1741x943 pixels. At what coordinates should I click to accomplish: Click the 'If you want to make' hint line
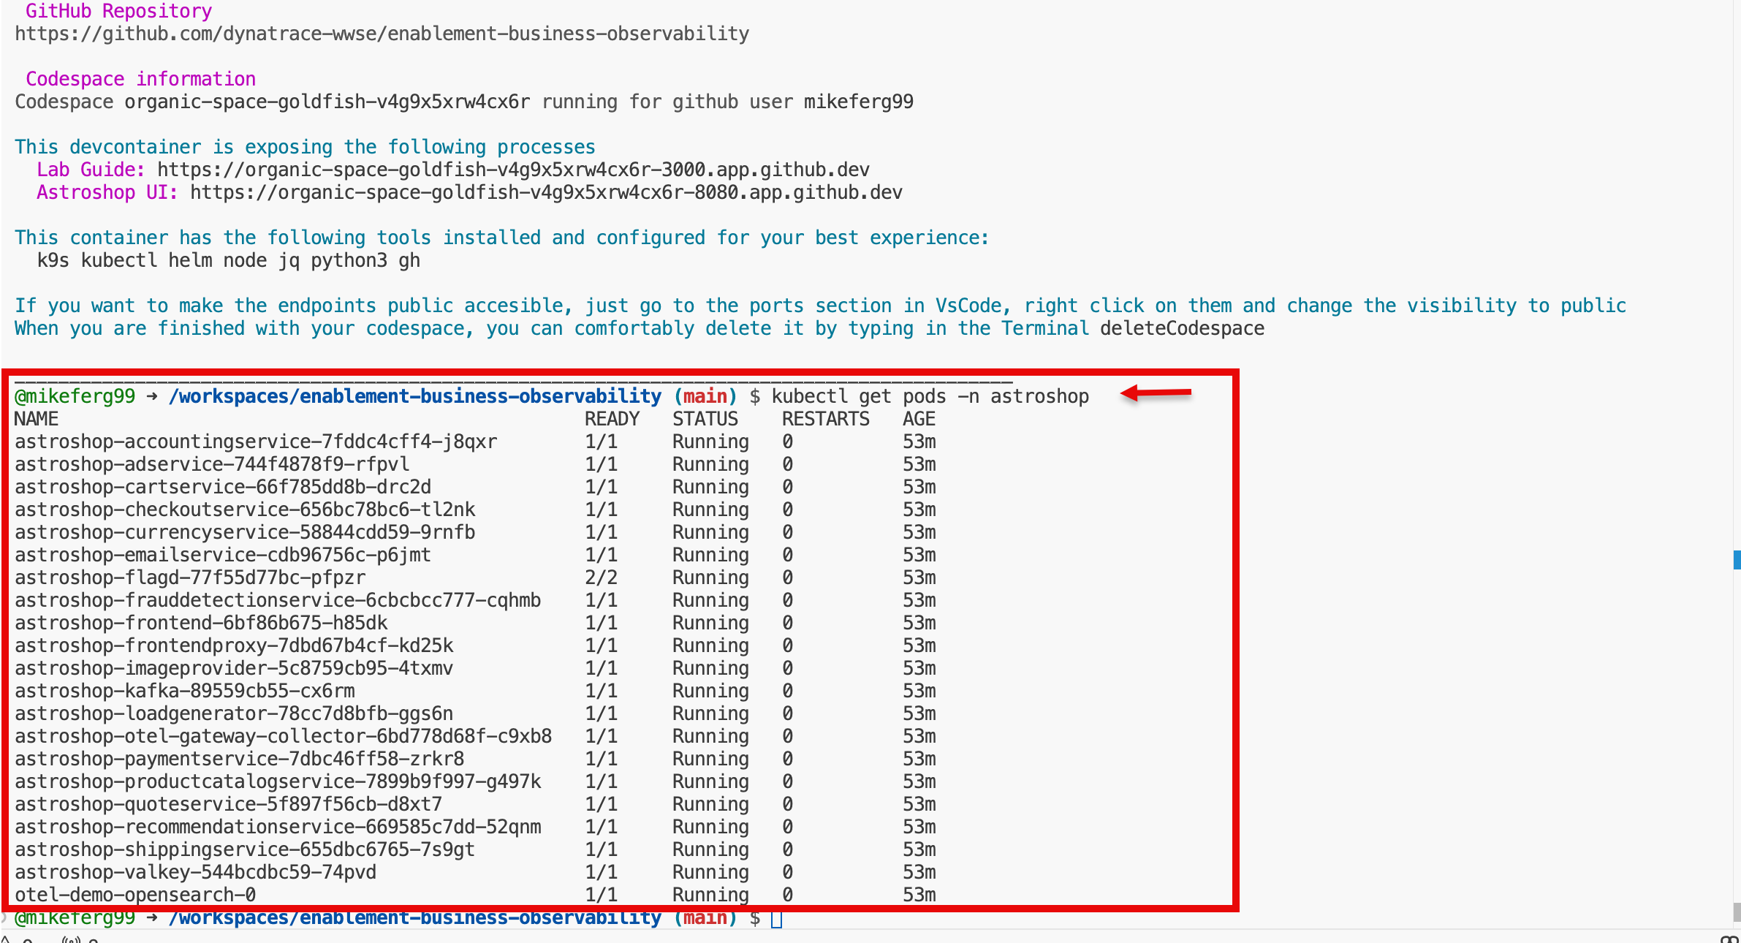click(x=820, y=306)
